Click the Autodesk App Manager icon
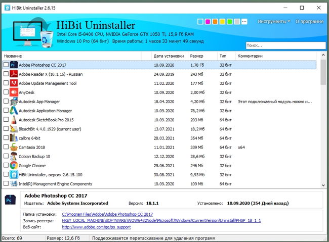The width and height of the screenshot is (329, 242). (14, 102)
